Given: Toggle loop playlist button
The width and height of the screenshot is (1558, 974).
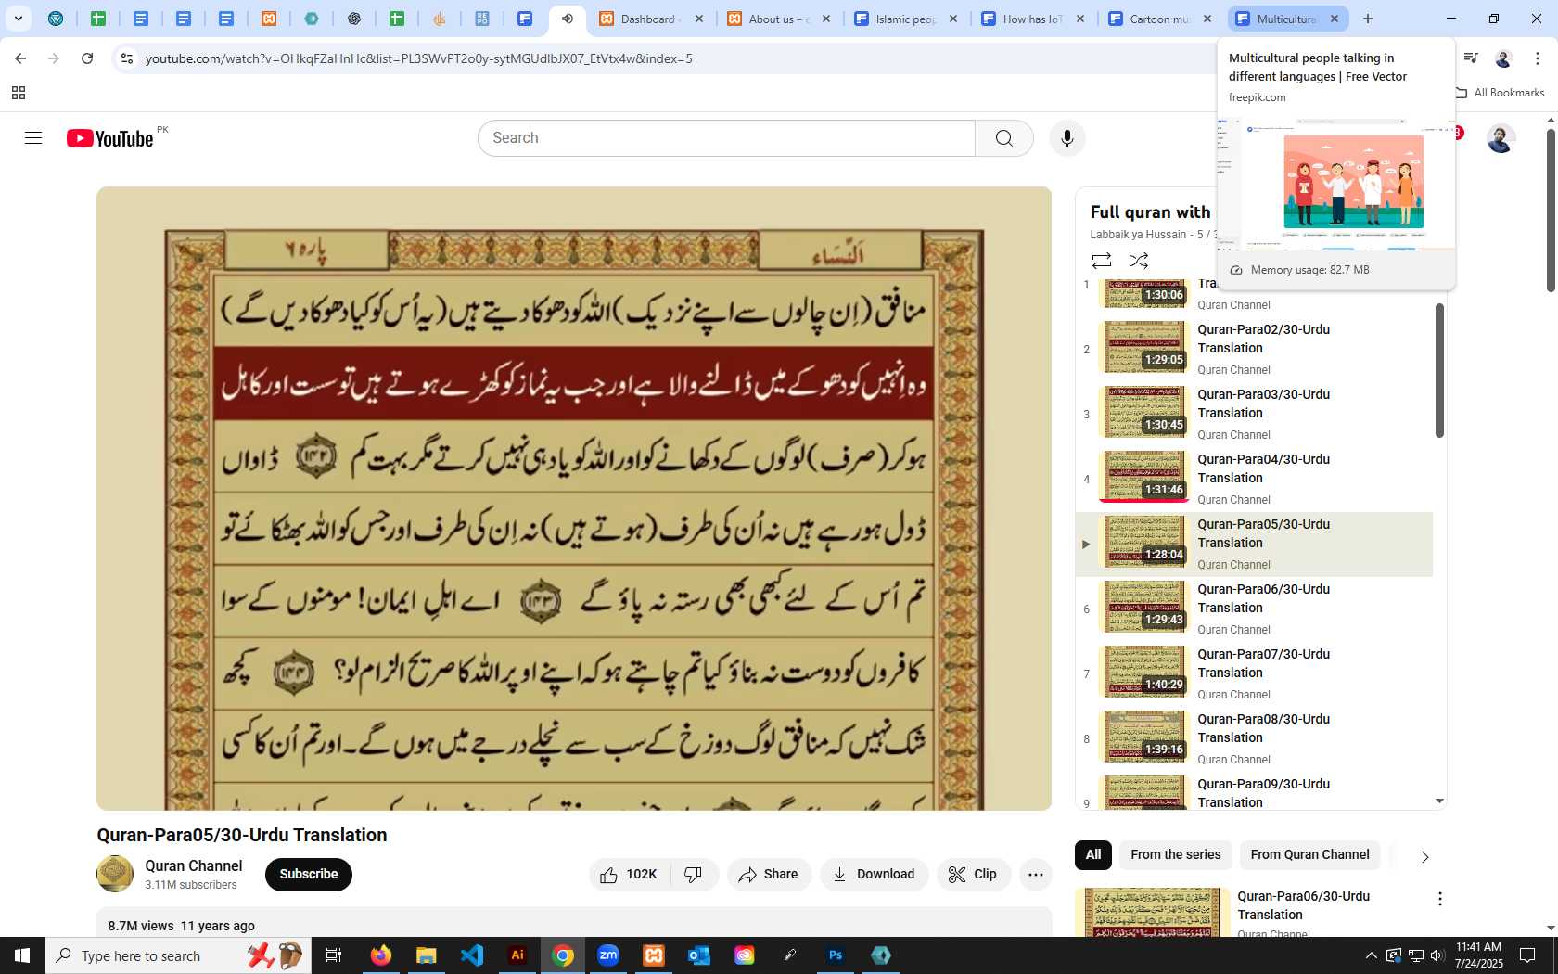Looking at the screenshot, I should pos(1101,261).
